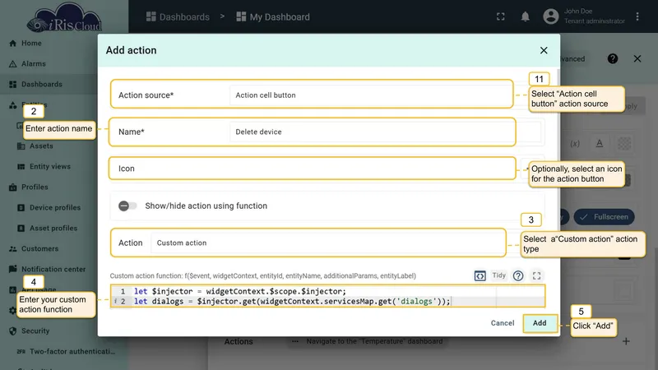658x370 pixels.
Task: Open Customers in sidebar
Action: pyautogui.click(x=39, y=249)
